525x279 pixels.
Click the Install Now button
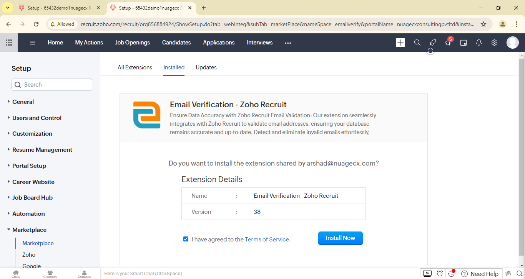341,238
